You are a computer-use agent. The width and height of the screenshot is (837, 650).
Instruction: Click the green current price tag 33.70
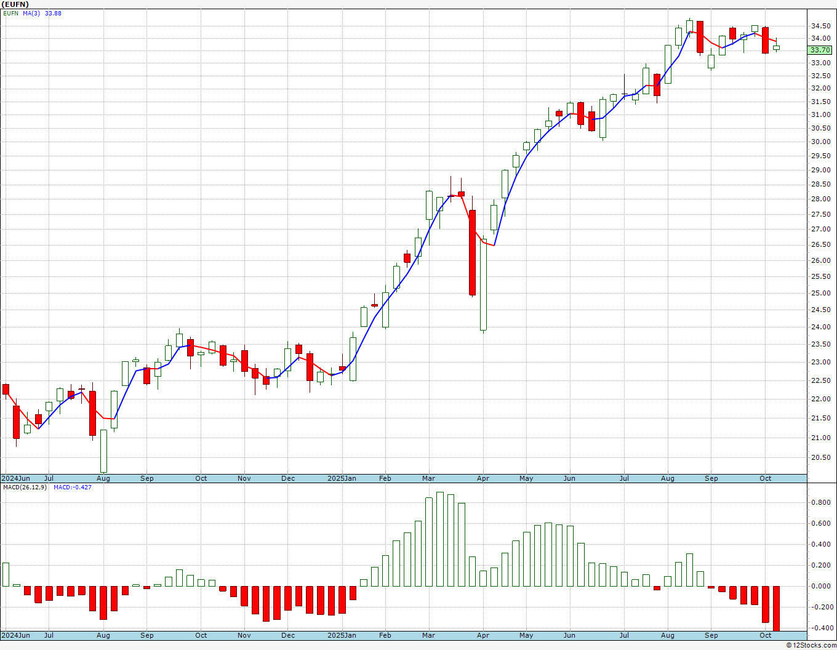[x=820, y=50]
